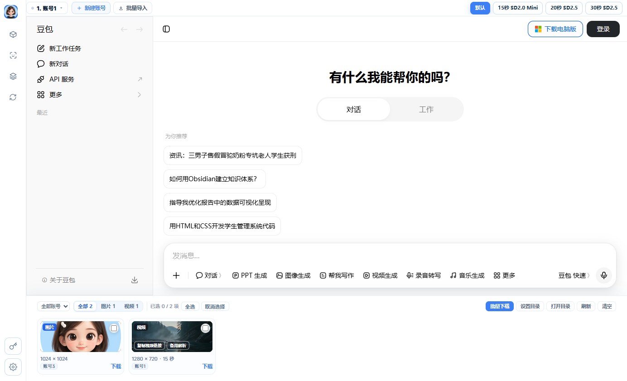Open the stacked layers icon in the left rail
The image size is (627, 381).
click(x=13, y=76)
